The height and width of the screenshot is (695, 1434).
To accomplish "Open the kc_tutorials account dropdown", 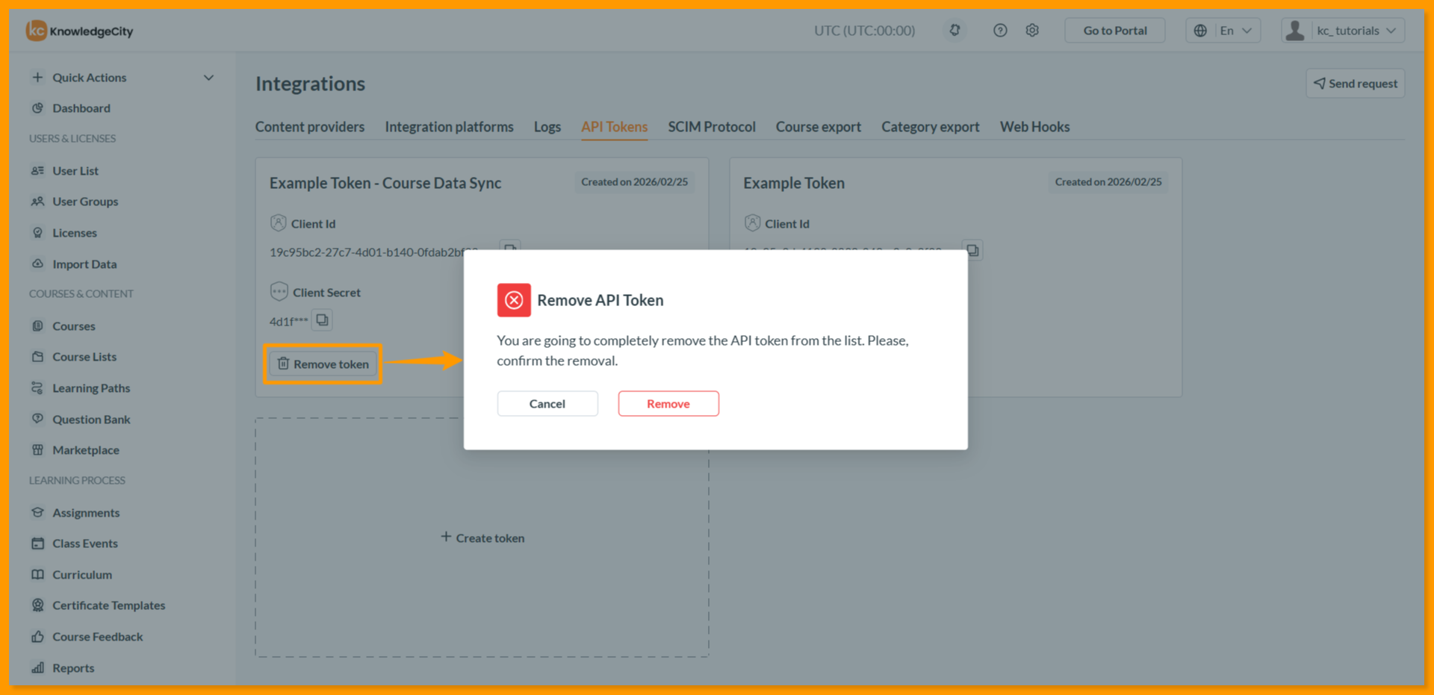I will coord(1343,31).
